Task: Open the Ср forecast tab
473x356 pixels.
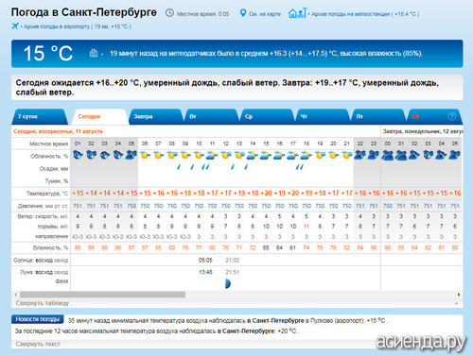Action: point(267,116)
